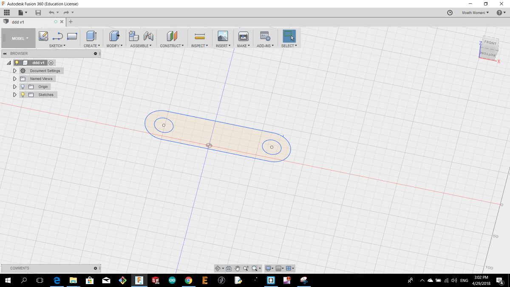Expand the Named Views node
Viewport: 510px width, 287px height.
click(x=15, y=79)
